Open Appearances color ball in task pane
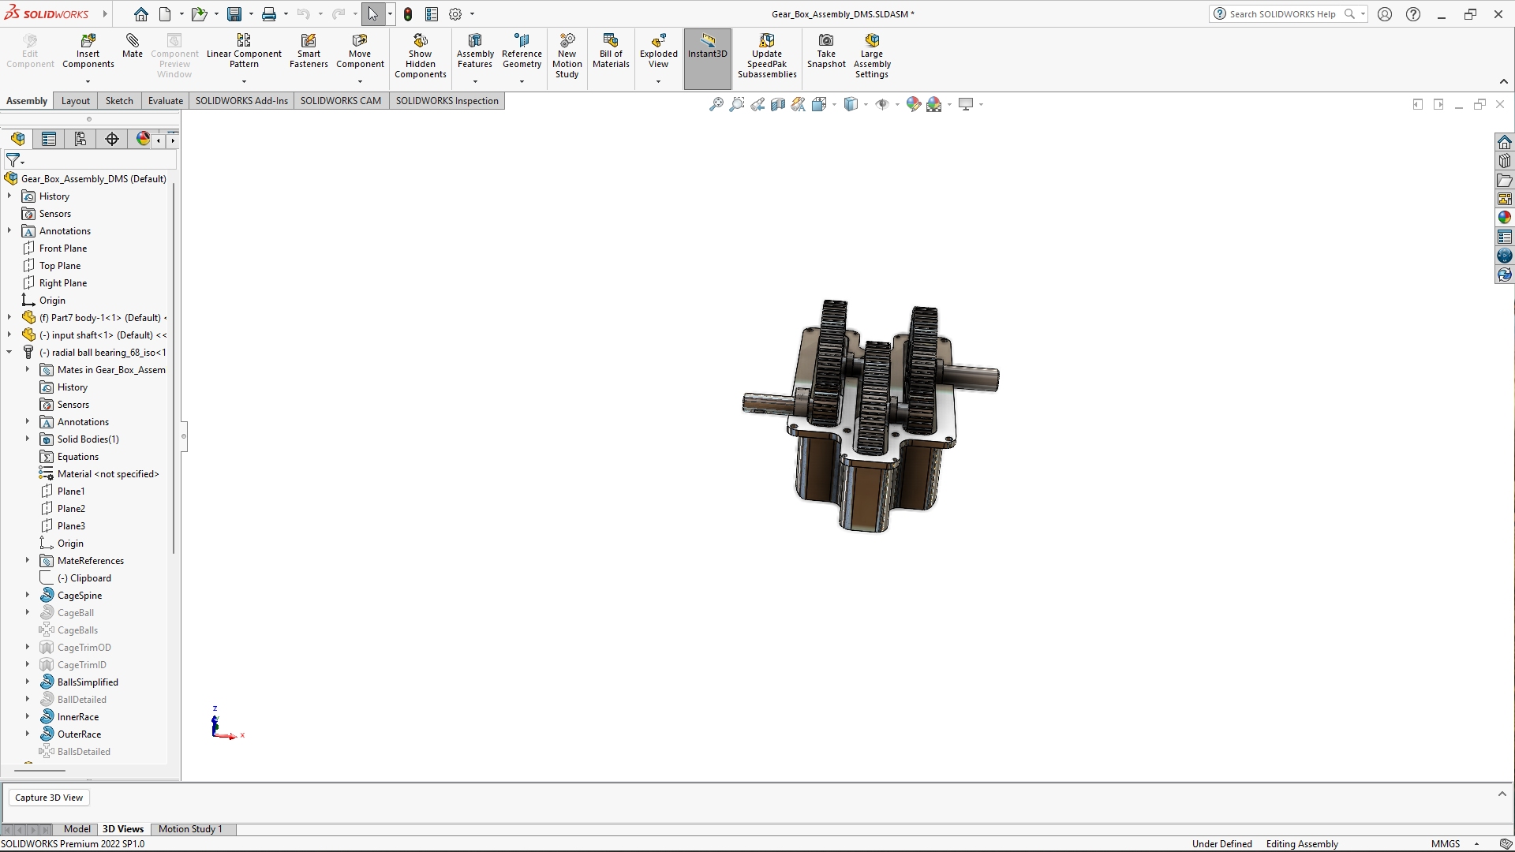 pos(1504,218)
